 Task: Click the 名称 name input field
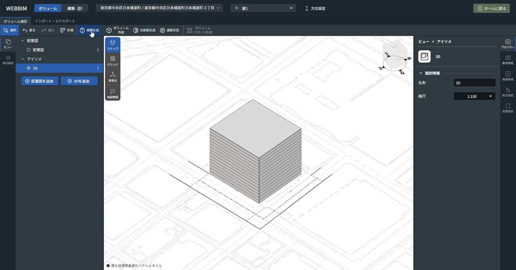coord(474,83)
